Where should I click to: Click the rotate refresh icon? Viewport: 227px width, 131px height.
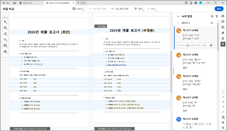pyautogui.click(x=223, y=112)
